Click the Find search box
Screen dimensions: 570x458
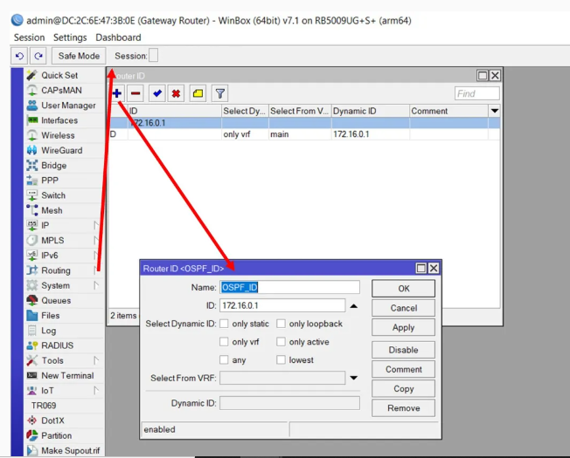tap(477, 93)
